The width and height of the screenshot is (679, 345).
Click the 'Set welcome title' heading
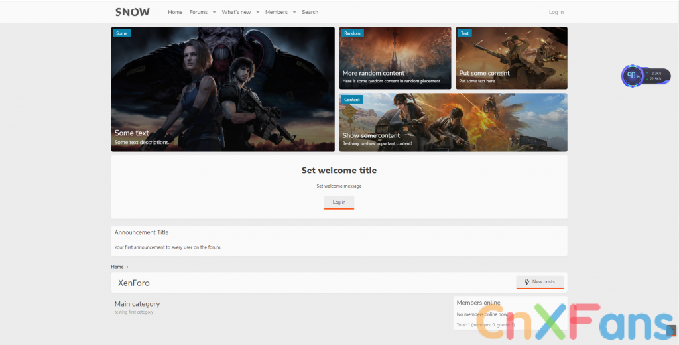(x=339, y=171)
